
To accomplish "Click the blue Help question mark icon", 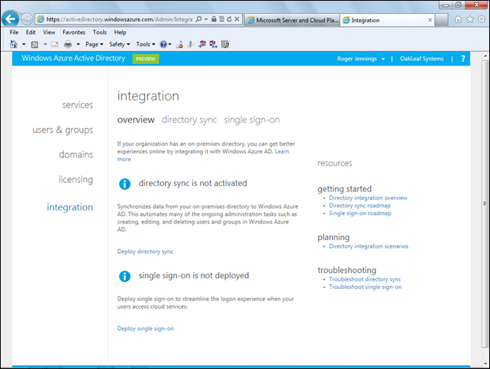I will [163, 44].
